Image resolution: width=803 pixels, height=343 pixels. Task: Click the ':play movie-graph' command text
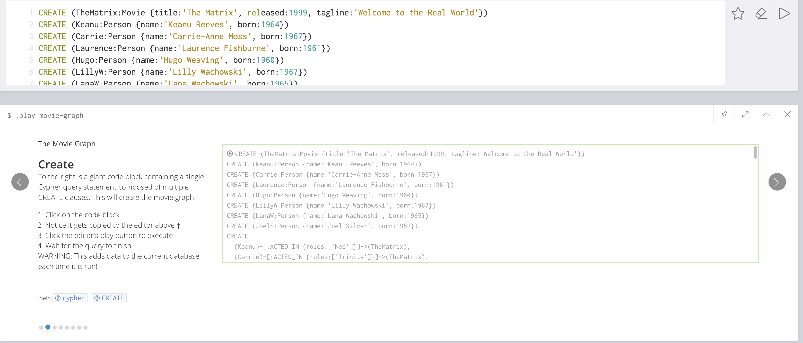49,116
